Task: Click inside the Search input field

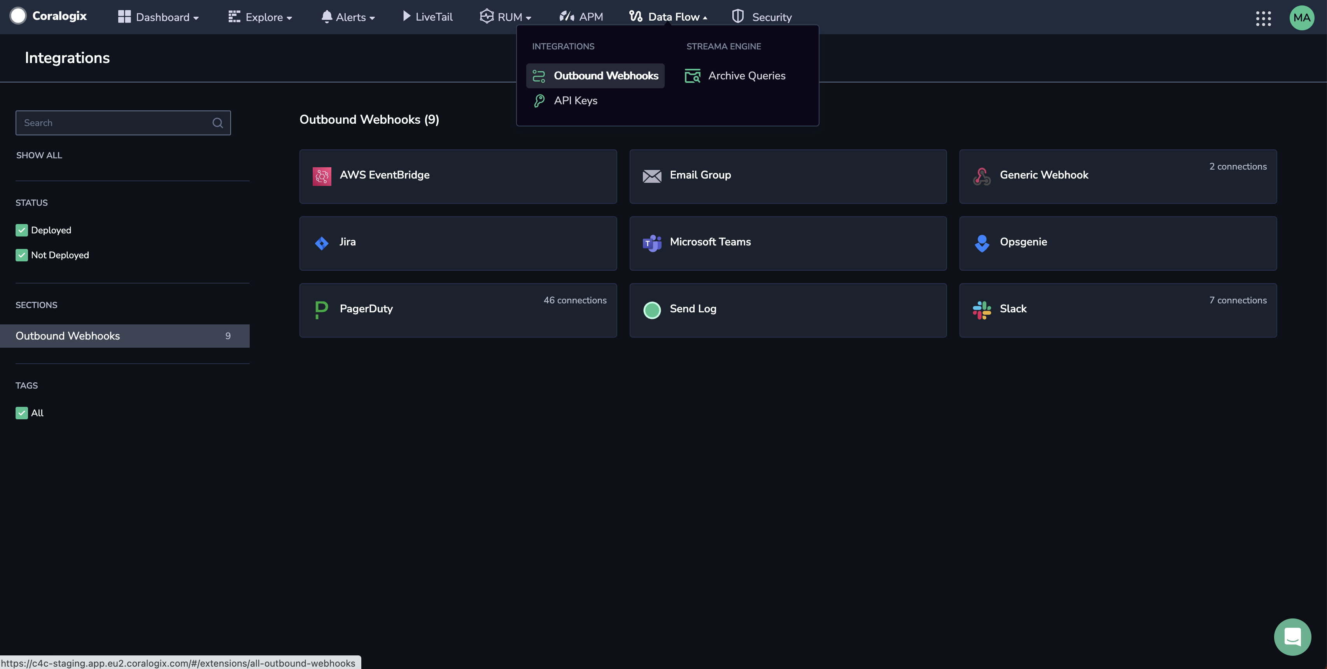Action: [123, 123]
